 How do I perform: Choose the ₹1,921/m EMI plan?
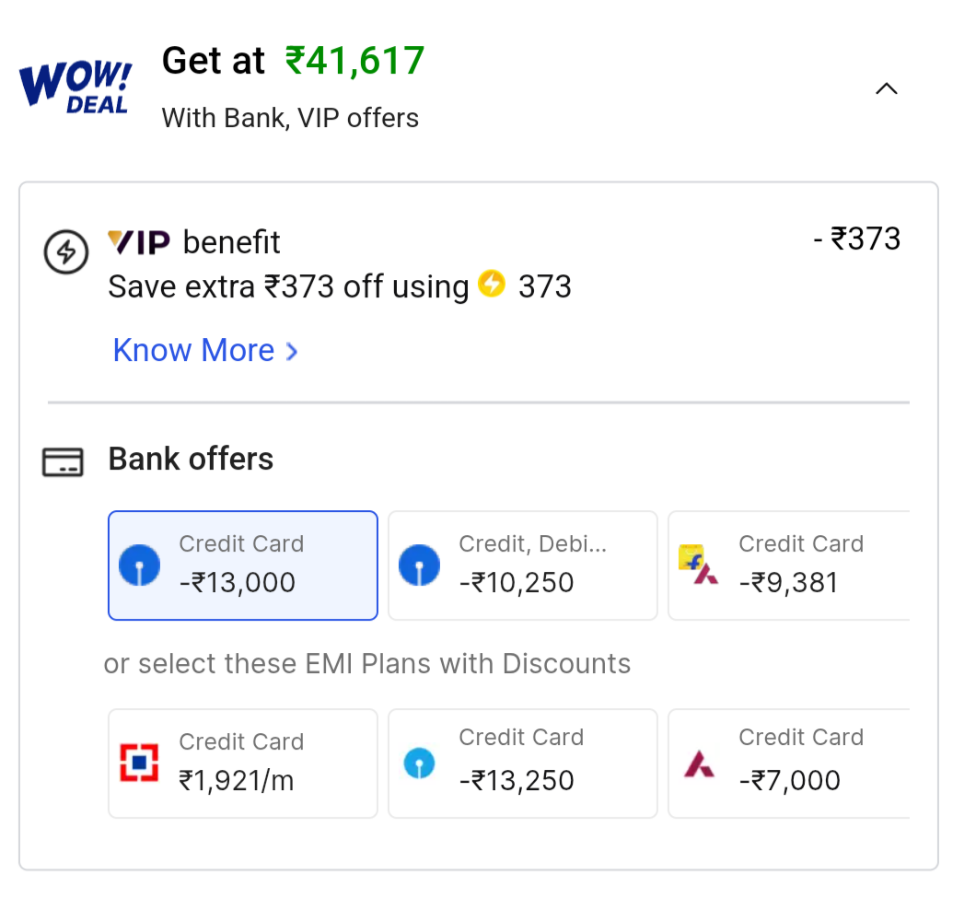[x=243, y=763]
